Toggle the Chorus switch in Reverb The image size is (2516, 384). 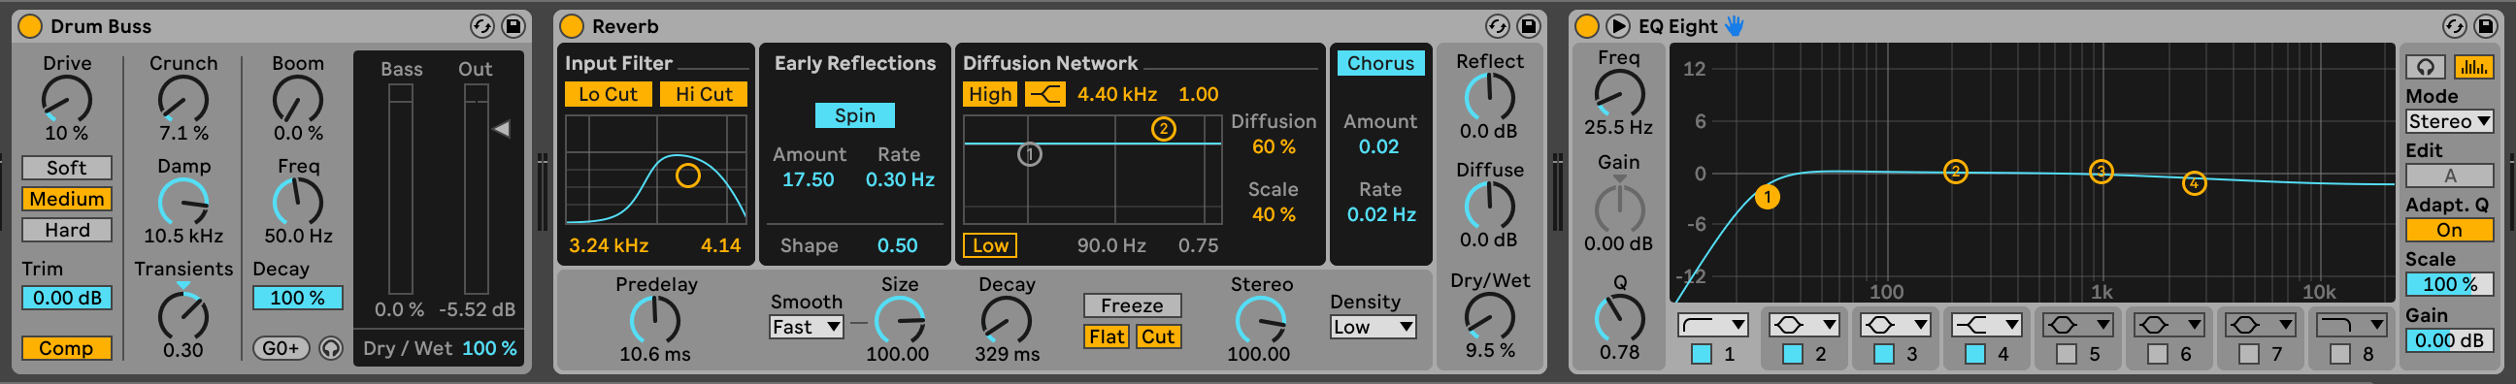1380,63
